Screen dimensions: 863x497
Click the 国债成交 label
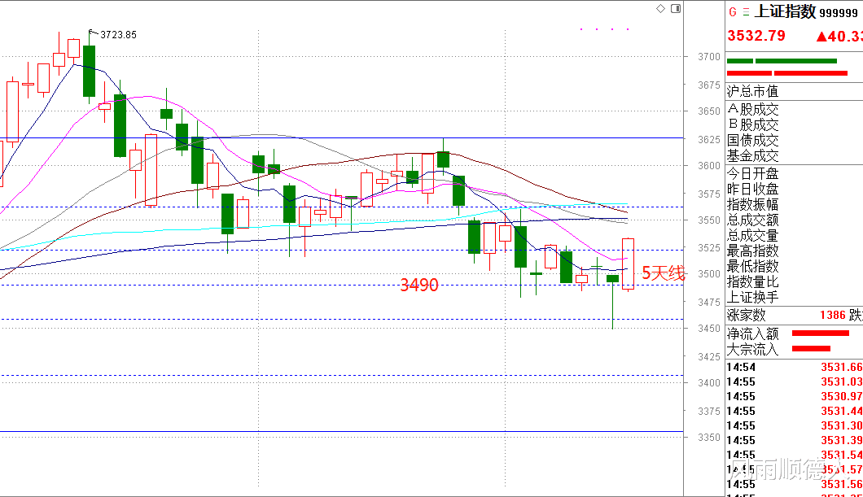point(752,140)
